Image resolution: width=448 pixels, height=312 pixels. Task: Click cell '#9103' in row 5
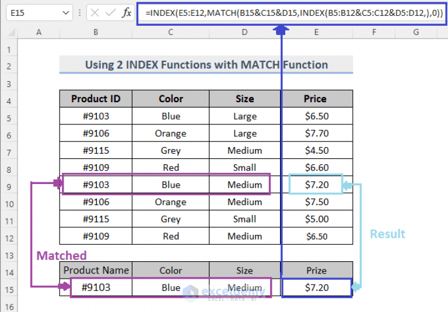(x=96, y=116)
